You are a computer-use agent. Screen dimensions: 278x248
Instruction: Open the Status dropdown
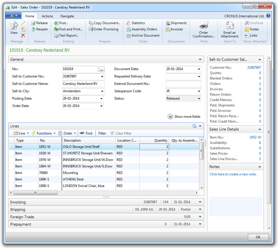[x=199, y=98]
